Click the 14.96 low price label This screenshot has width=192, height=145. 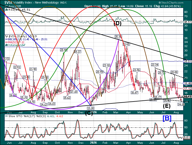pyautogui.click(x=167, y=101)
